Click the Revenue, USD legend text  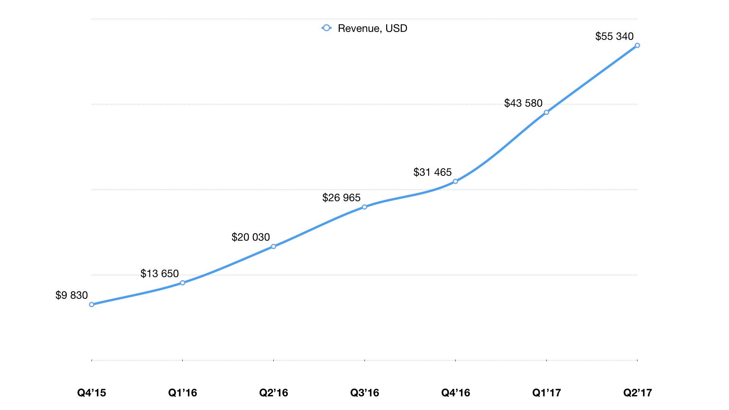point(372,28)
